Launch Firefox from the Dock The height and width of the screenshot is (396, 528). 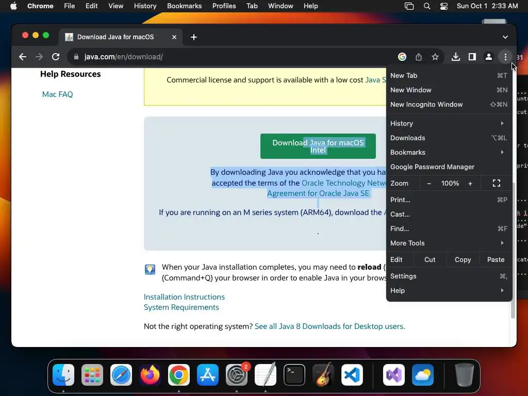point(150,375)
